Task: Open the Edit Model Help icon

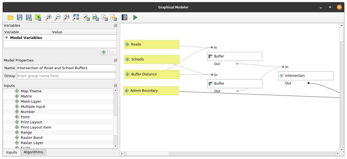Action: [124, 18]
